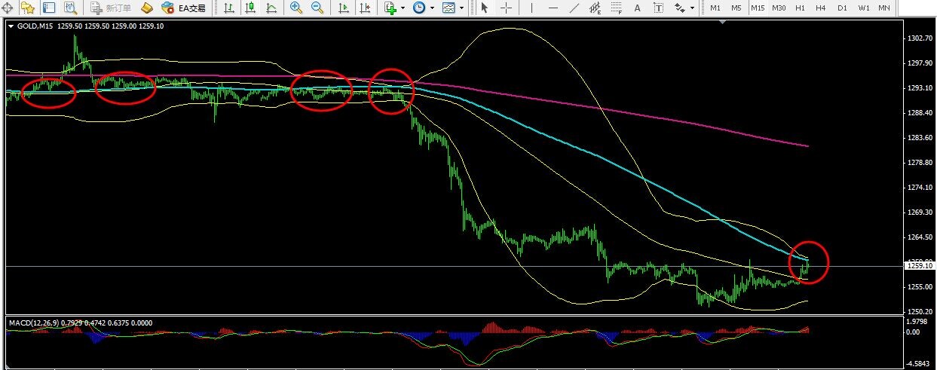Image resolution: width=937 pixels, height=370 pixels.
Task: Zoom out on the chart
Action: coord(317,8)
